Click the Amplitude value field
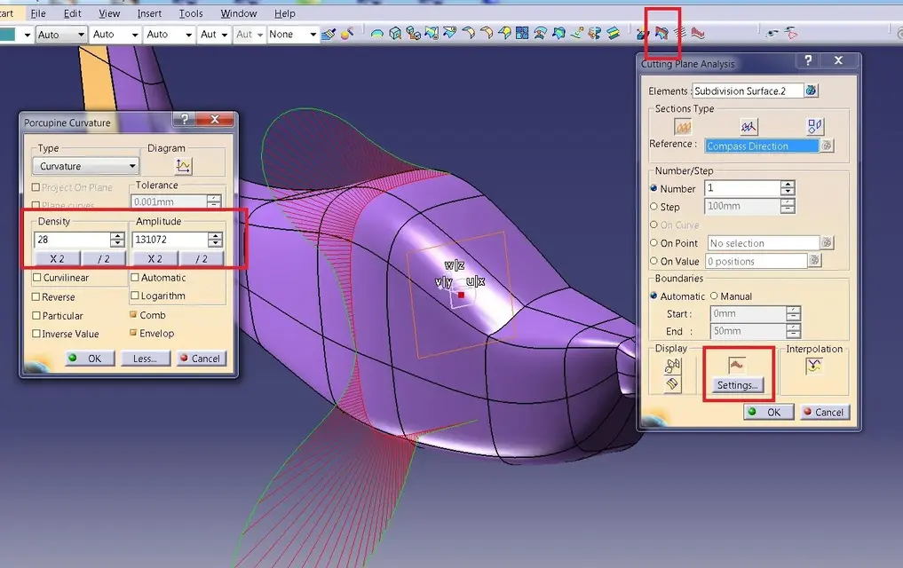This screenshot has width=903, height=568. click(x=170, y=240)
